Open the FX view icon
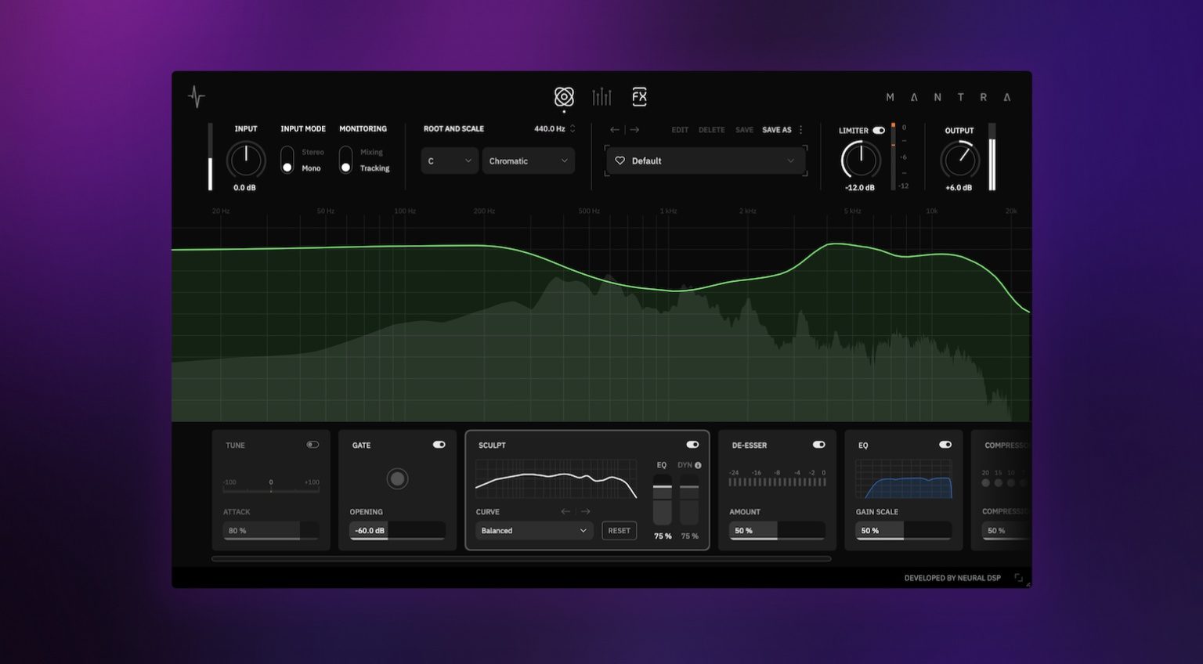1203x664 pixels. (639, 96)
